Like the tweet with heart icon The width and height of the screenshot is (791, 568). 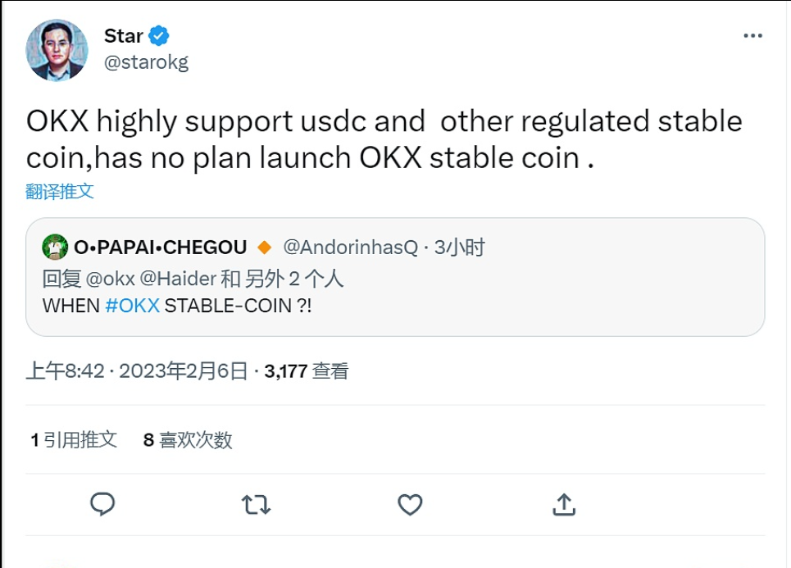point(410,504)
